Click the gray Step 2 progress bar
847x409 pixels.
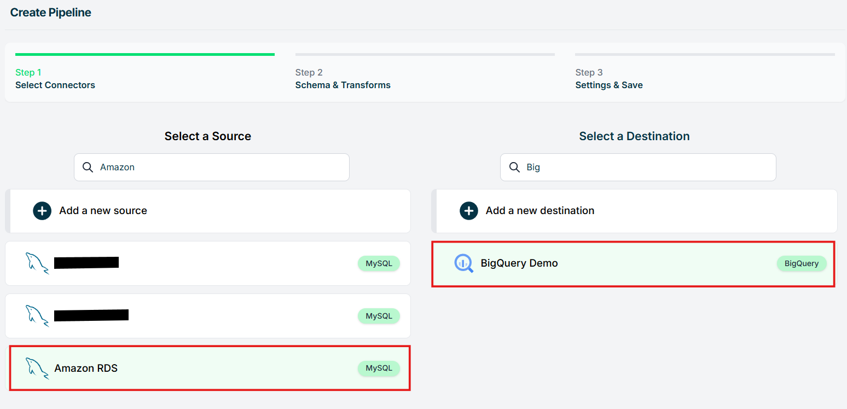pyautogui.click(x=425, y=54)
